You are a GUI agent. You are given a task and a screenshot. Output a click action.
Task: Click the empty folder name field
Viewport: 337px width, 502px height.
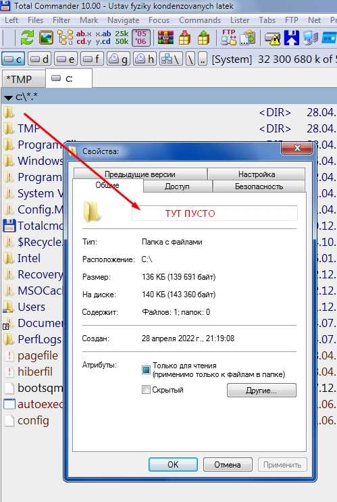215,214
